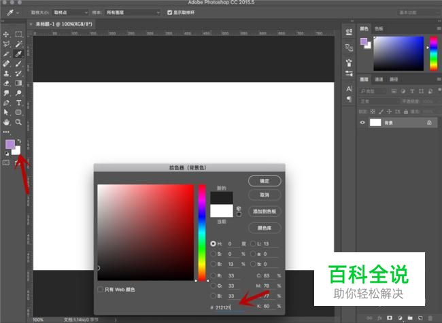Select the Eraser tool
The image size is (442, 323).
pyautogui.click(x=6, y=83)
